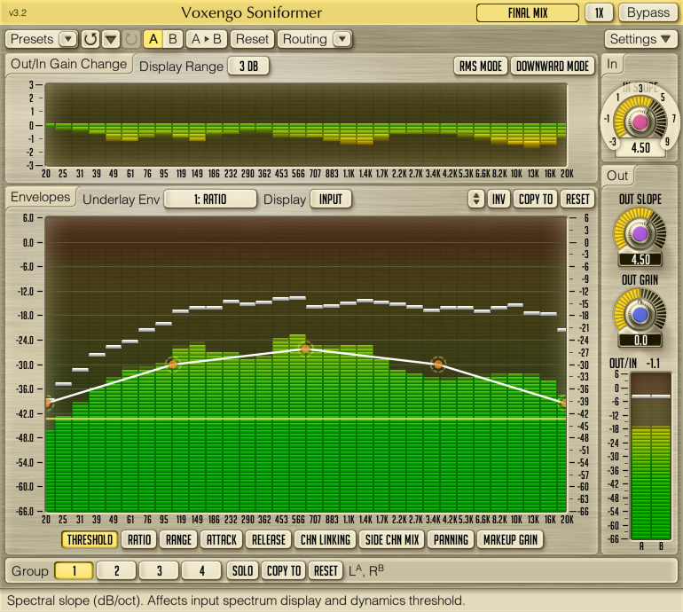This screenshot has width=683, height=612.
Task: Select the RELEASE envelope tab
Action: click(x=268, y=539)
